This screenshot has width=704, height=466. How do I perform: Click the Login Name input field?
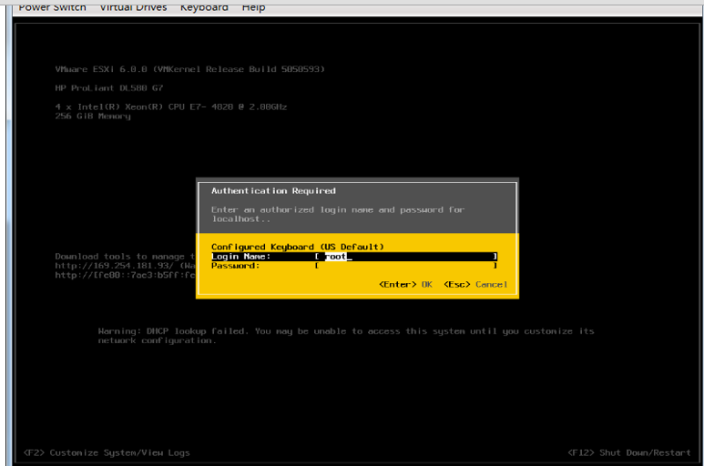coord(406,256)
